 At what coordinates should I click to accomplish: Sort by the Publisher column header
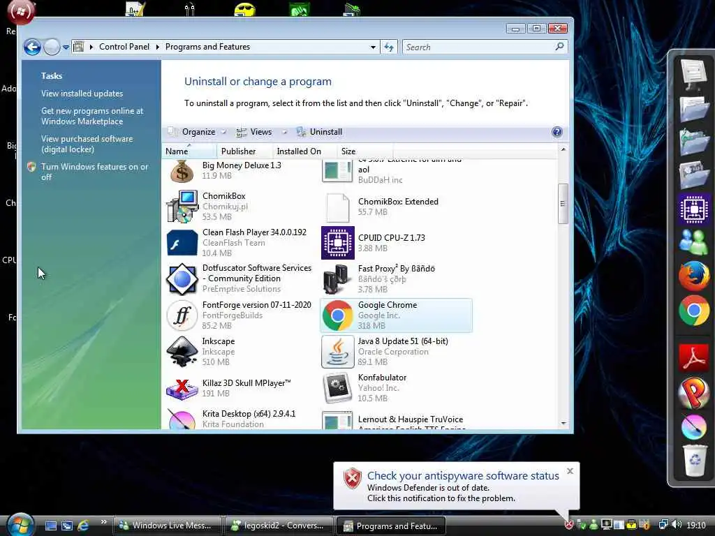click(244, 151)
